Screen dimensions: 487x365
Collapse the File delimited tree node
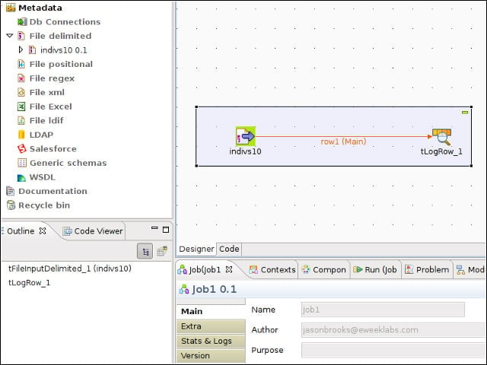tap(10, 36)
